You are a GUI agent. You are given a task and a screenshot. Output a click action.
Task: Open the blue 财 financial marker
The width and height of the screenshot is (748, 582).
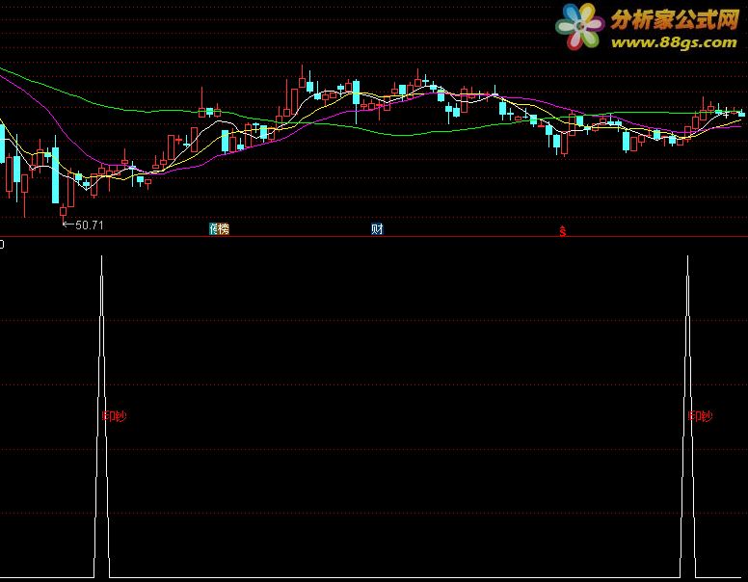coord(377,229)
